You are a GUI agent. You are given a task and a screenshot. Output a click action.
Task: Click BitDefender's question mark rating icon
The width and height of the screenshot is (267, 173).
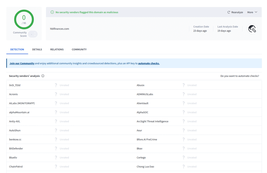pos(56,148)
